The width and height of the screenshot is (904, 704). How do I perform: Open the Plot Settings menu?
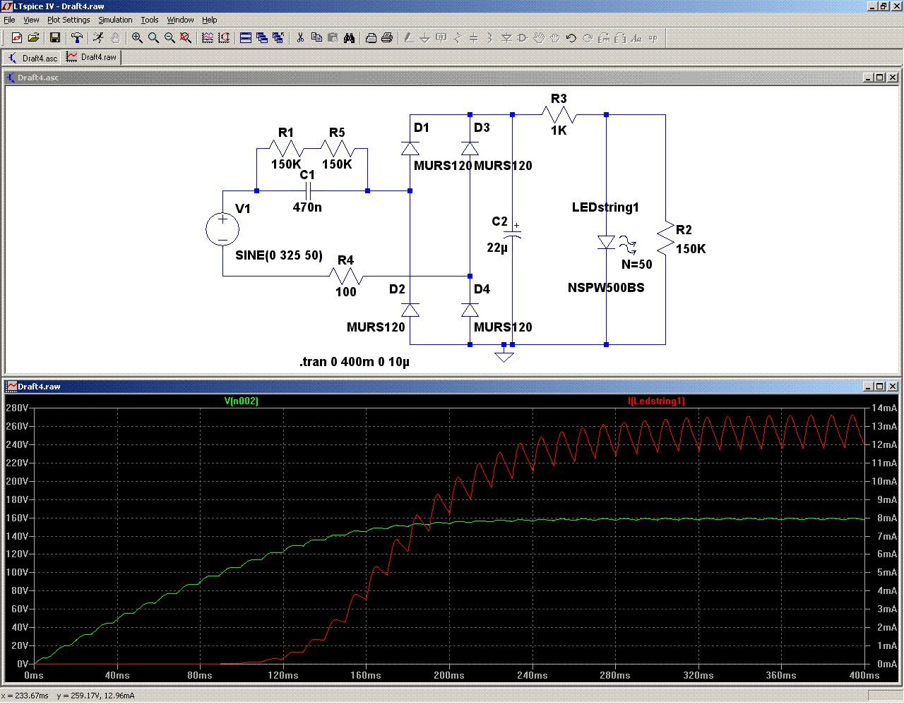tap(69, 20)
